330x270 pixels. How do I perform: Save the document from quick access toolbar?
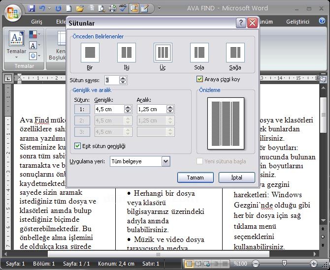32,9
